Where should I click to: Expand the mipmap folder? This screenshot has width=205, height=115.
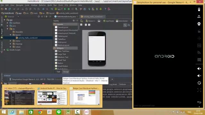coord(11,44)
